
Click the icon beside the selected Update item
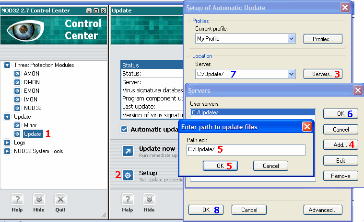click(x=17, y=134)
